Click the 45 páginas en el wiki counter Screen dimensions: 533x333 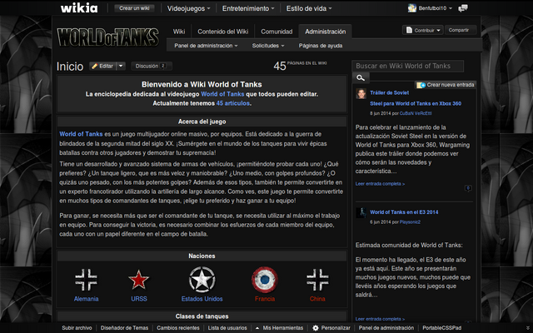coord(300,65)
